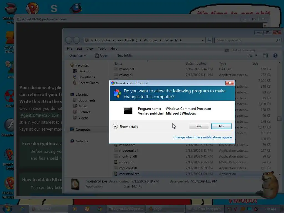
Task: Sort by Date modified column header
Action: coord(196,64)
